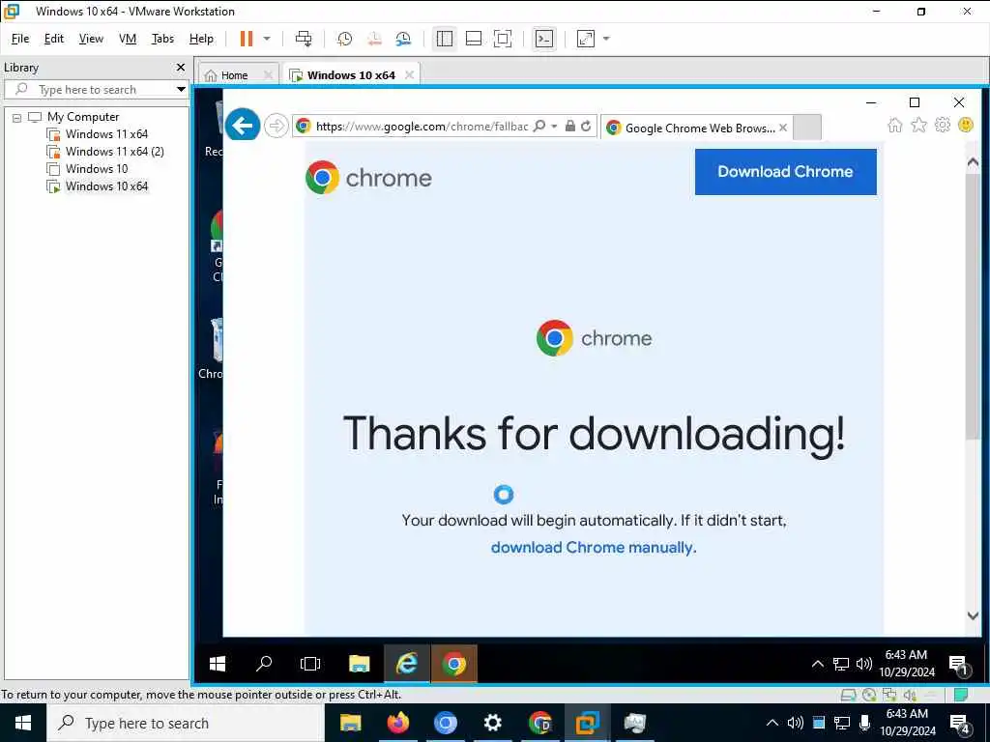Open Task View in the guest taskbar
The image size is (990, 742).
tap(310, 664)
